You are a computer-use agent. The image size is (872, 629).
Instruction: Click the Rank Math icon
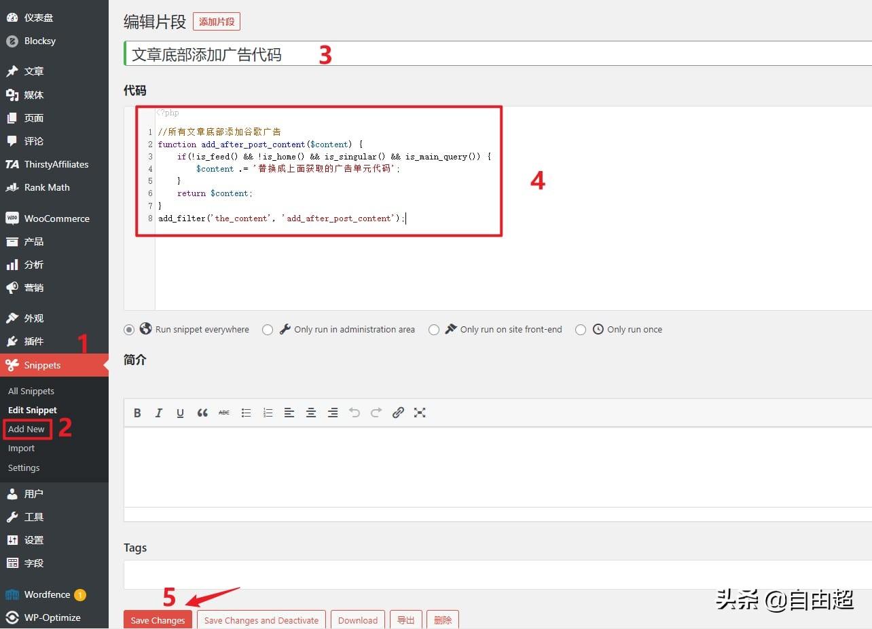click(12, 187)
